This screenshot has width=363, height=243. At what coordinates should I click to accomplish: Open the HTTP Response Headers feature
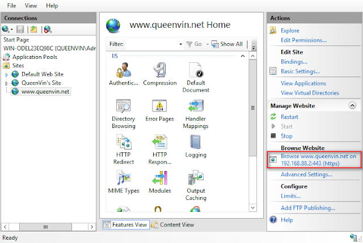[159, 142]
